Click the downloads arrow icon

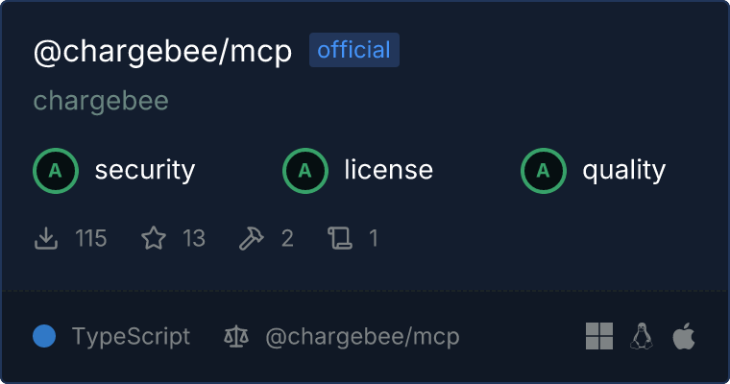46,238
